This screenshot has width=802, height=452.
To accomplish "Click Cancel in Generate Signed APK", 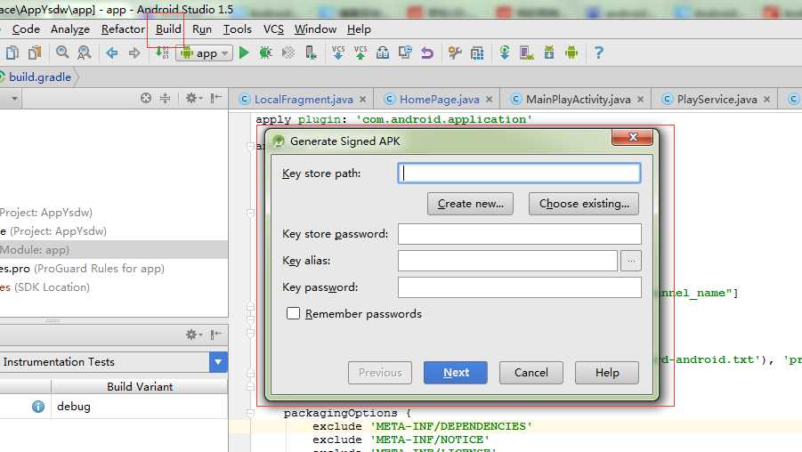I will [x=531, y=373].
